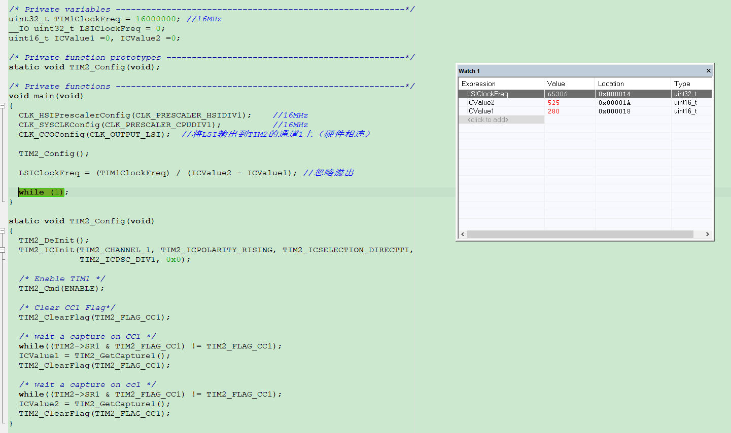Select the ICValue1 watch expression

tap(480, 111)
